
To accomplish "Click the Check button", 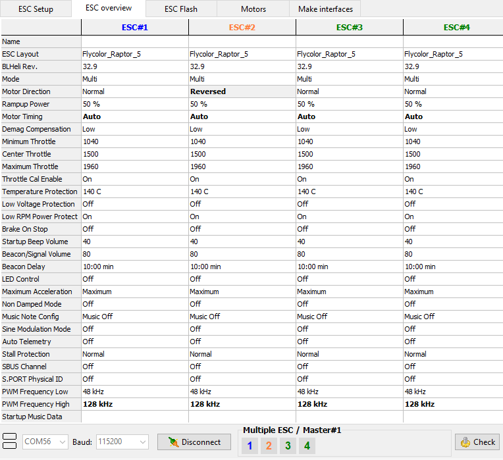I will click(x=477, y=442).
